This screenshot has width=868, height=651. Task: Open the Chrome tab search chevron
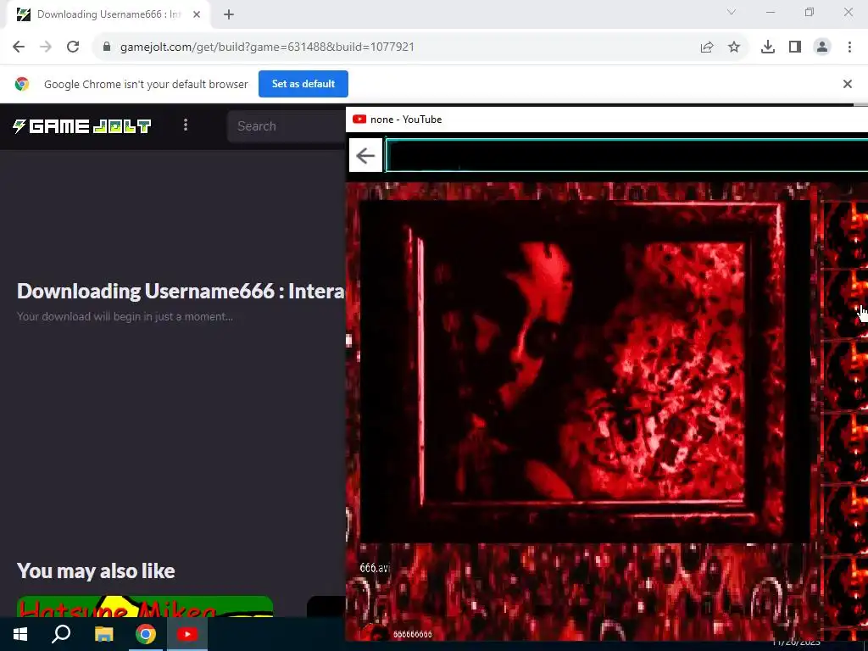pyautogui.click(x=732, y=12)
